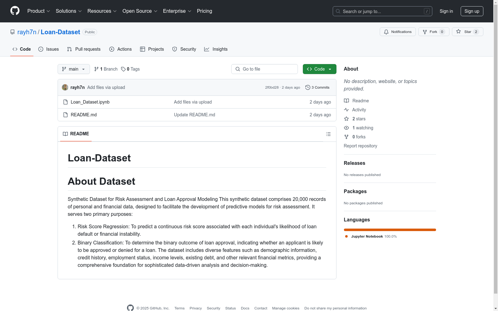
Task: Click the Loan-Dataset repository name link
Action: tap(60, 32)
